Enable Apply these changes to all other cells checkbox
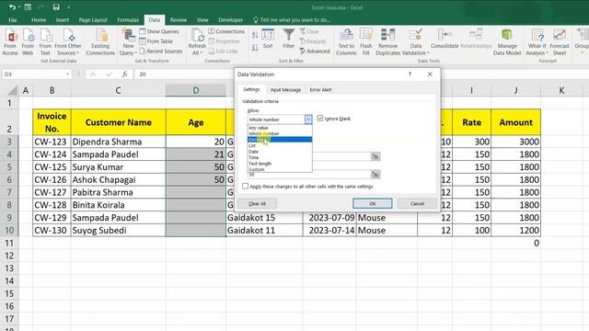Viewport: 589px width, 331px height. [x=246, y=186]
